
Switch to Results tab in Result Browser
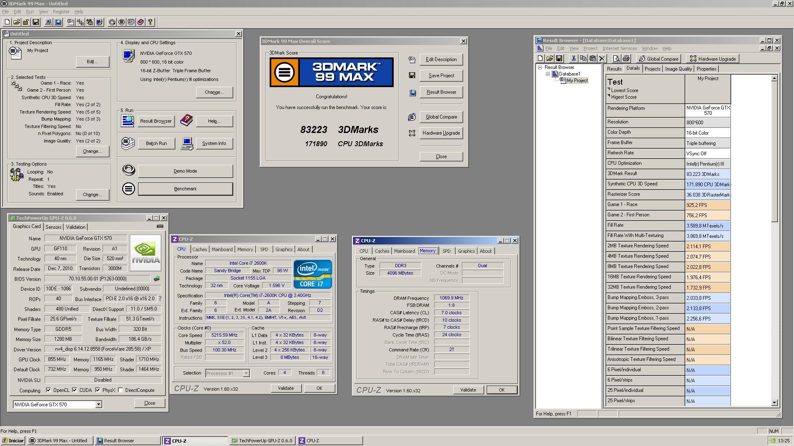pyautogui.click(x=614, y=69)
